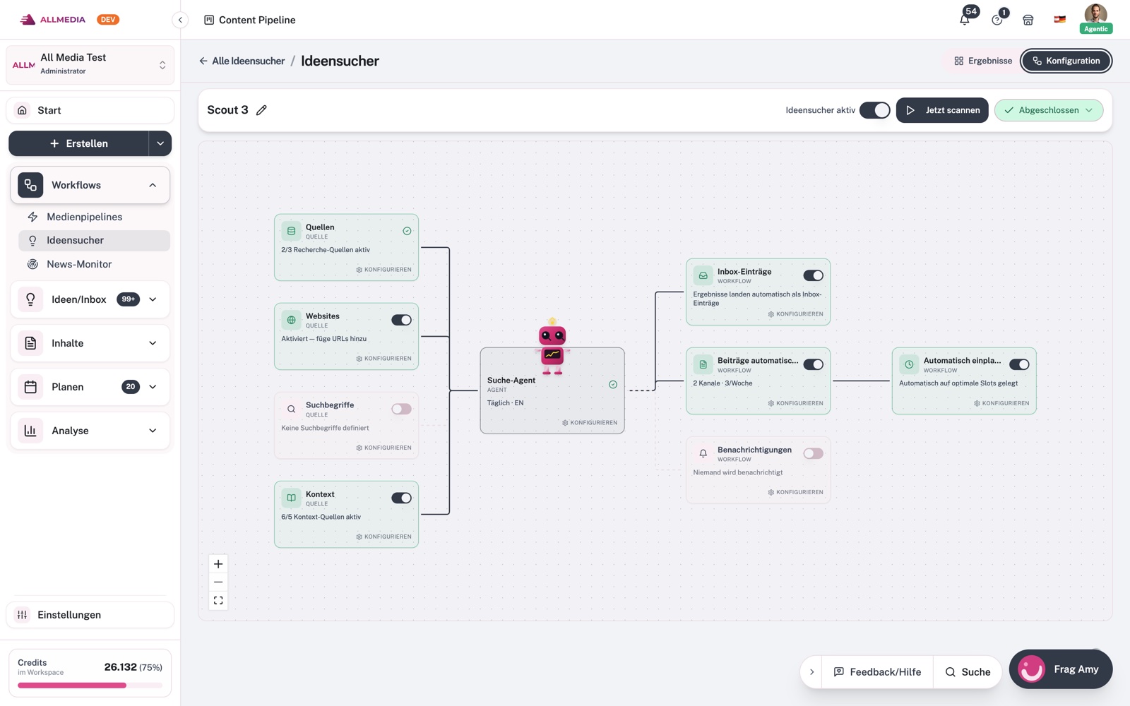
Task: Disable the Websites source toggle
Action: 401,320
